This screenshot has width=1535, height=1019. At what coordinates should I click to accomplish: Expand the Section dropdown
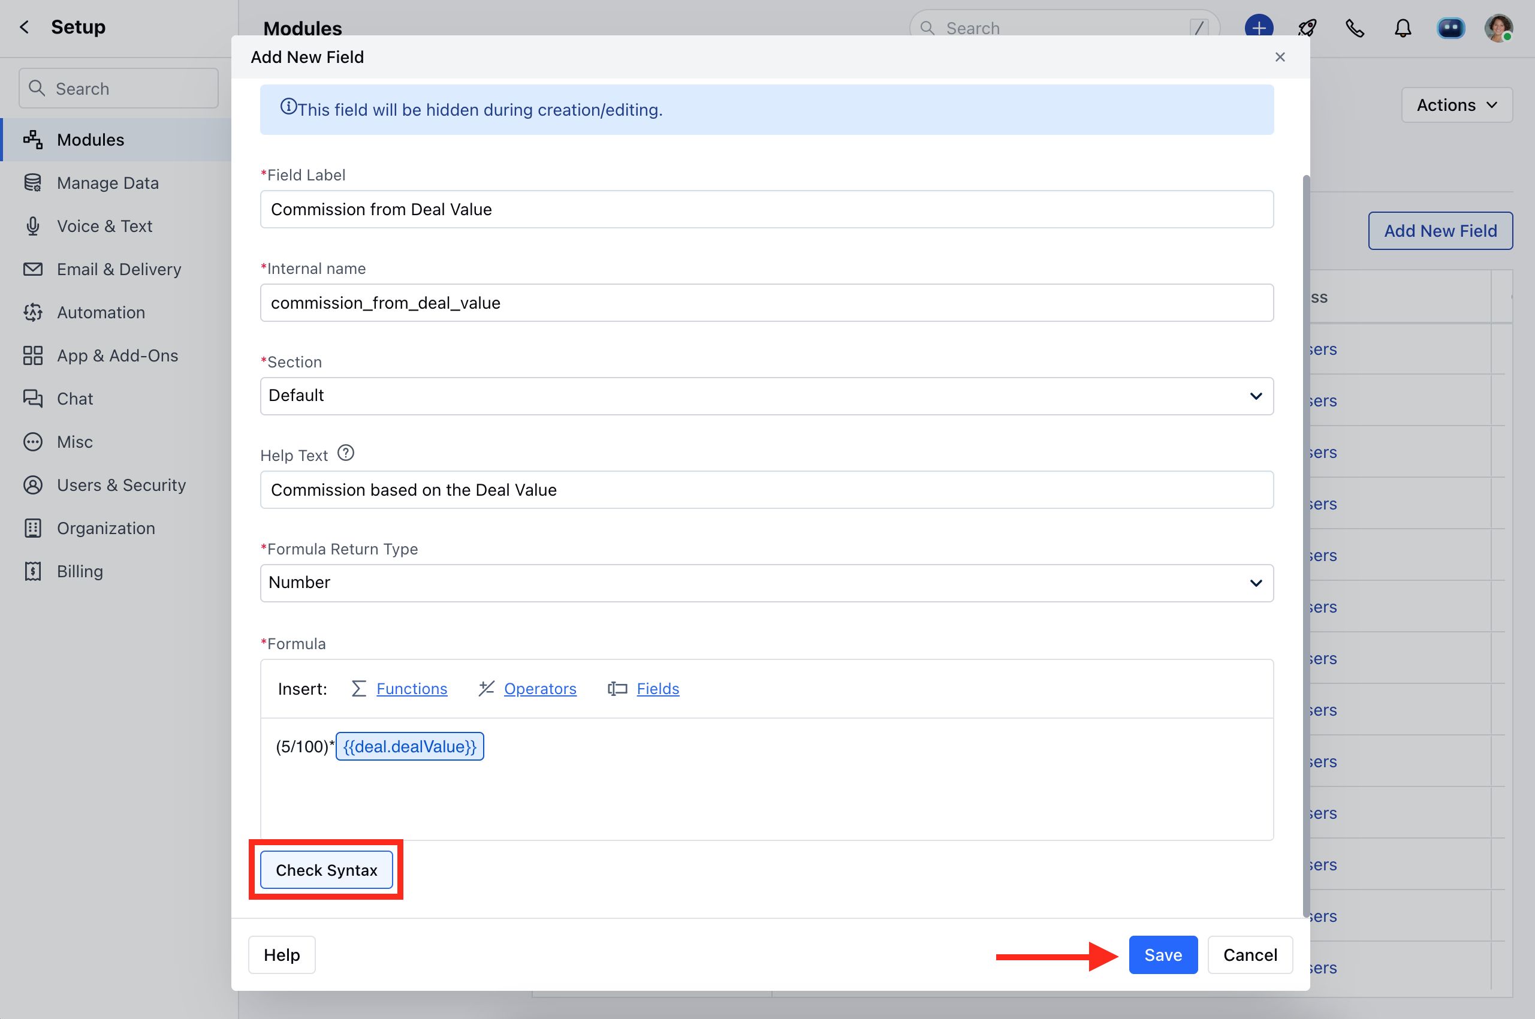[x=766, y=396]
